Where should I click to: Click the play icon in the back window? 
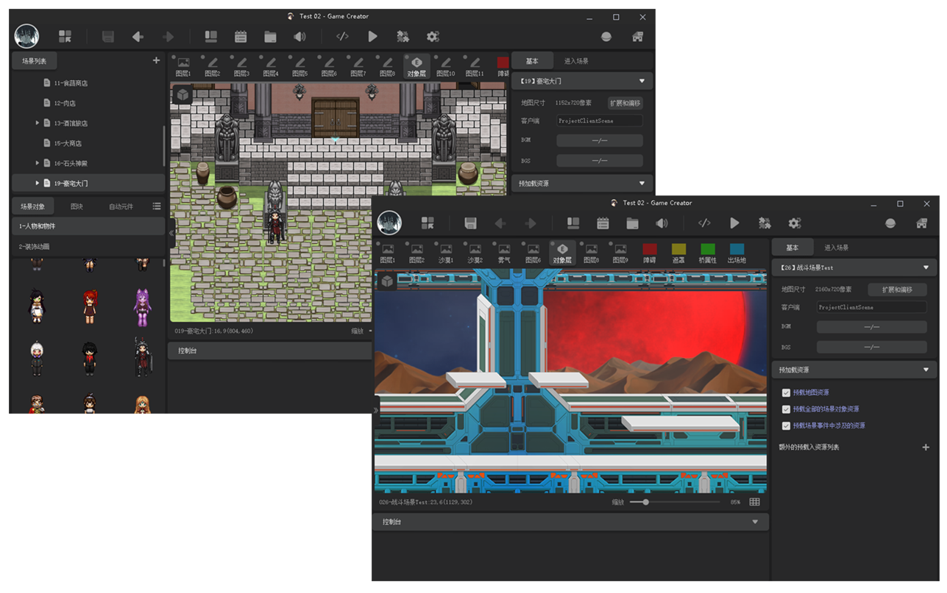[372, 36]
